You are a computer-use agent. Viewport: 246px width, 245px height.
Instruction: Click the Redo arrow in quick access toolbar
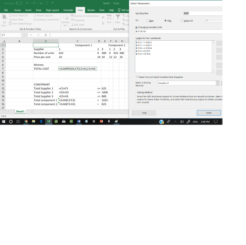(x=34, y=3)
